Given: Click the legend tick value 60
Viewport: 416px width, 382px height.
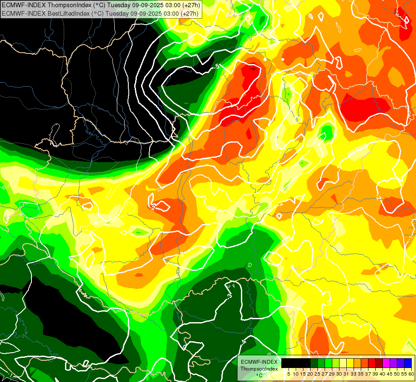Looking at the screenshot, I should pyautogui.click(x=411, y=374).
